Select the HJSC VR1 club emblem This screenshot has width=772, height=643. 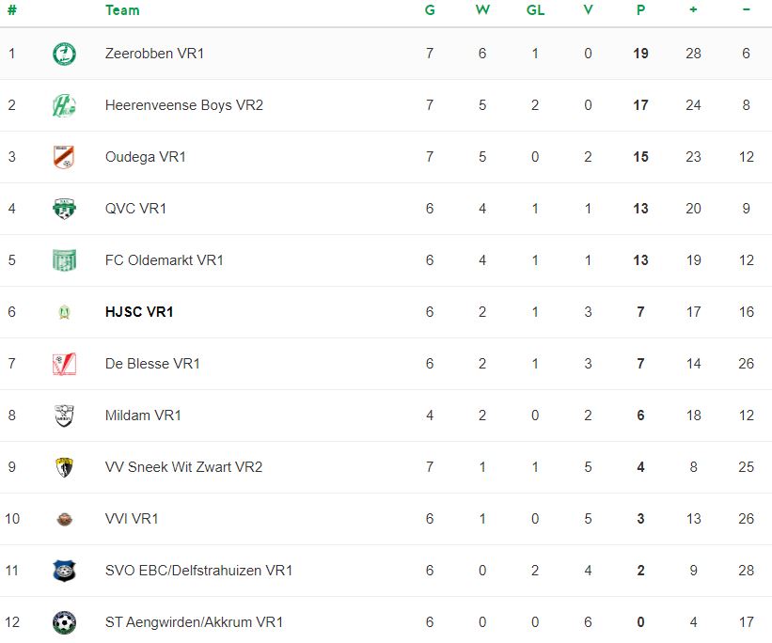tap(64, 312)
